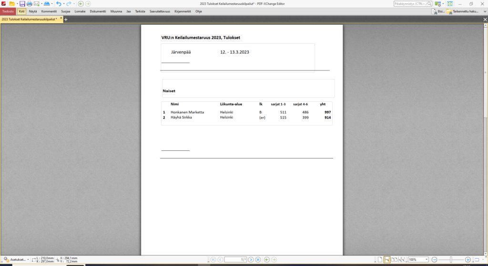Go to the next page using the arrow
Image resolution: width=488 pixels, height=266 pixels.
click(251, 259)
